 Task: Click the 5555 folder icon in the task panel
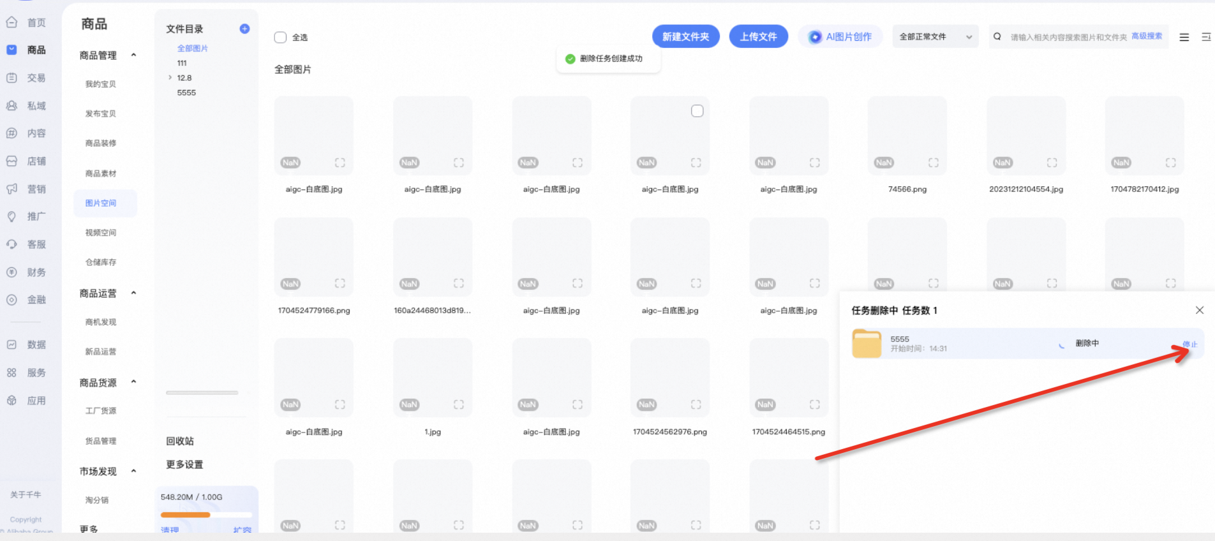867,343
